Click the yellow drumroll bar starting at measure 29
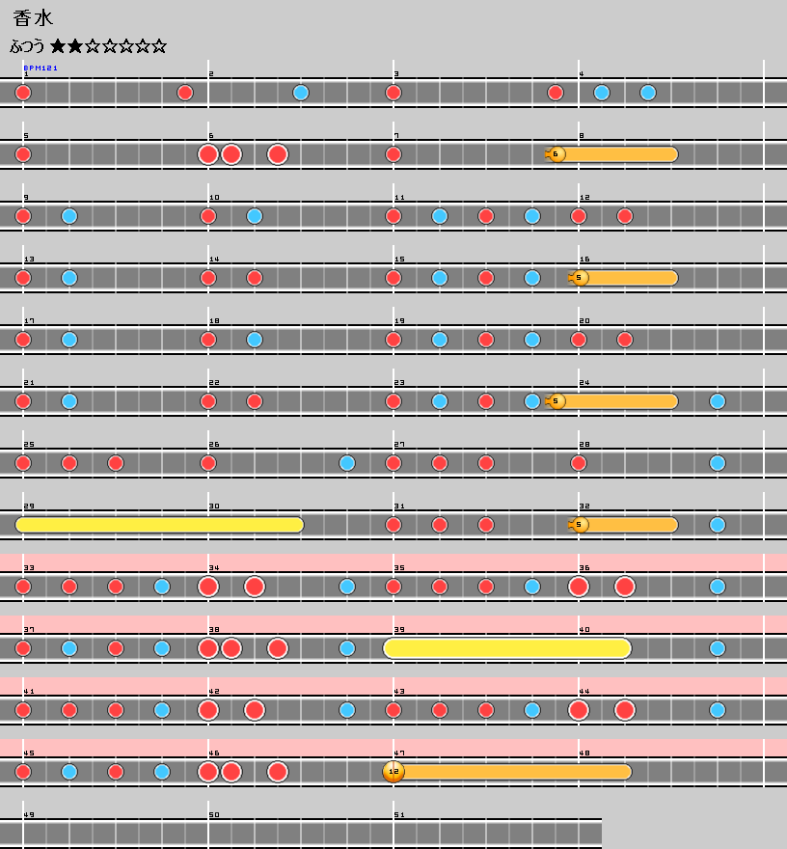This screenshot has width=787, height=849. [159, 525]
